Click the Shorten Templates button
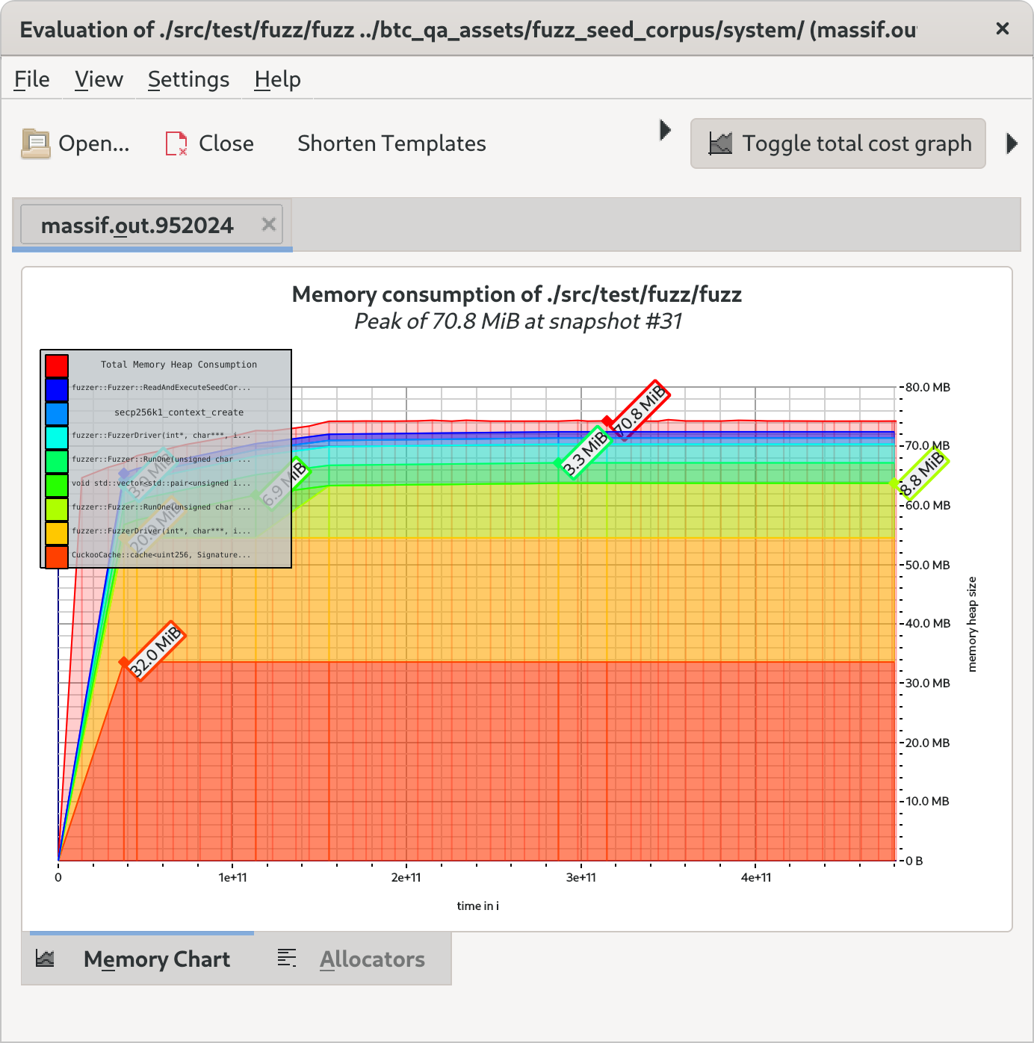Viewport: 1034px width, 1043px height. pos(391,143)
